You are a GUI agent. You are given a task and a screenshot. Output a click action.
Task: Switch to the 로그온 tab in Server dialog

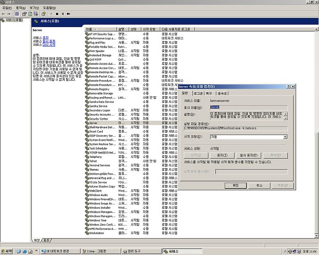point(198,93)
